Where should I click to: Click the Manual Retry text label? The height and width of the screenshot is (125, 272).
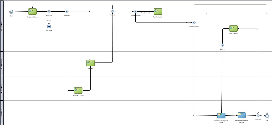pyautogui.click(x=234, y=34)
